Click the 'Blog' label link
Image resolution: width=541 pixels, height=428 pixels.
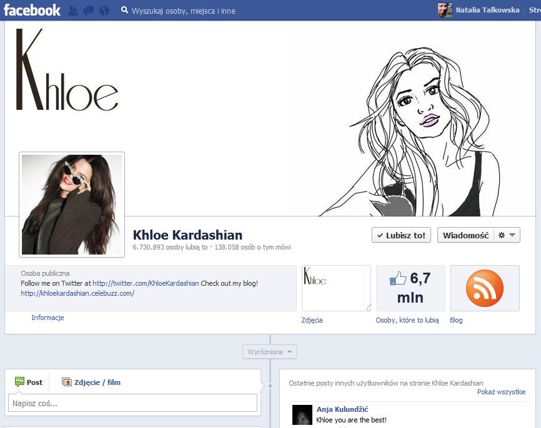[456, 320]
